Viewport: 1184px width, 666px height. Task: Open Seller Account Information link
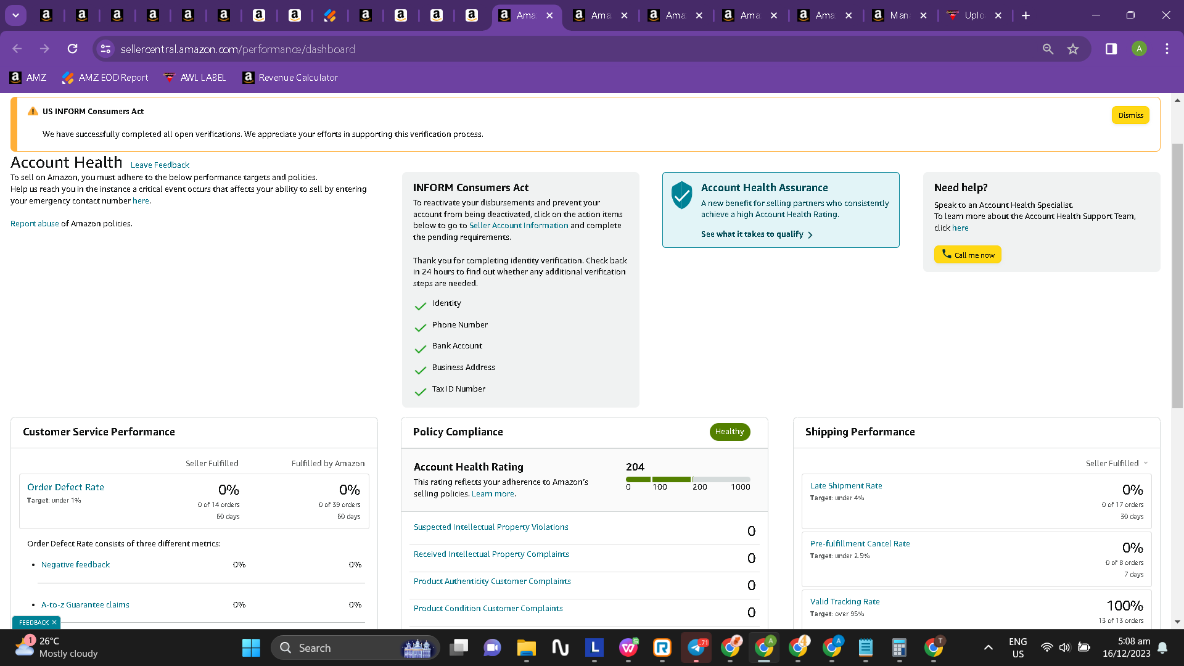pyautogui.click(x=519, y=226)
